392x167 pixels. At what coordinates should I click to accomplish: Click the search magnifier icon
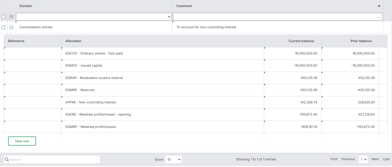(7, 159)
